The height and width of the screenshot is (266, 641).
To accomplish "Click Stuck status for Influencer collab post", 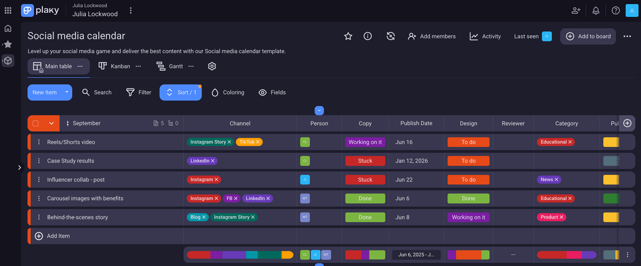I will click(365, 180).
